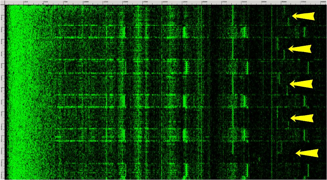Click the 1400 mark on left ruler
The image size is (327, 180).
pyautogui.click(x=2, y=175)
